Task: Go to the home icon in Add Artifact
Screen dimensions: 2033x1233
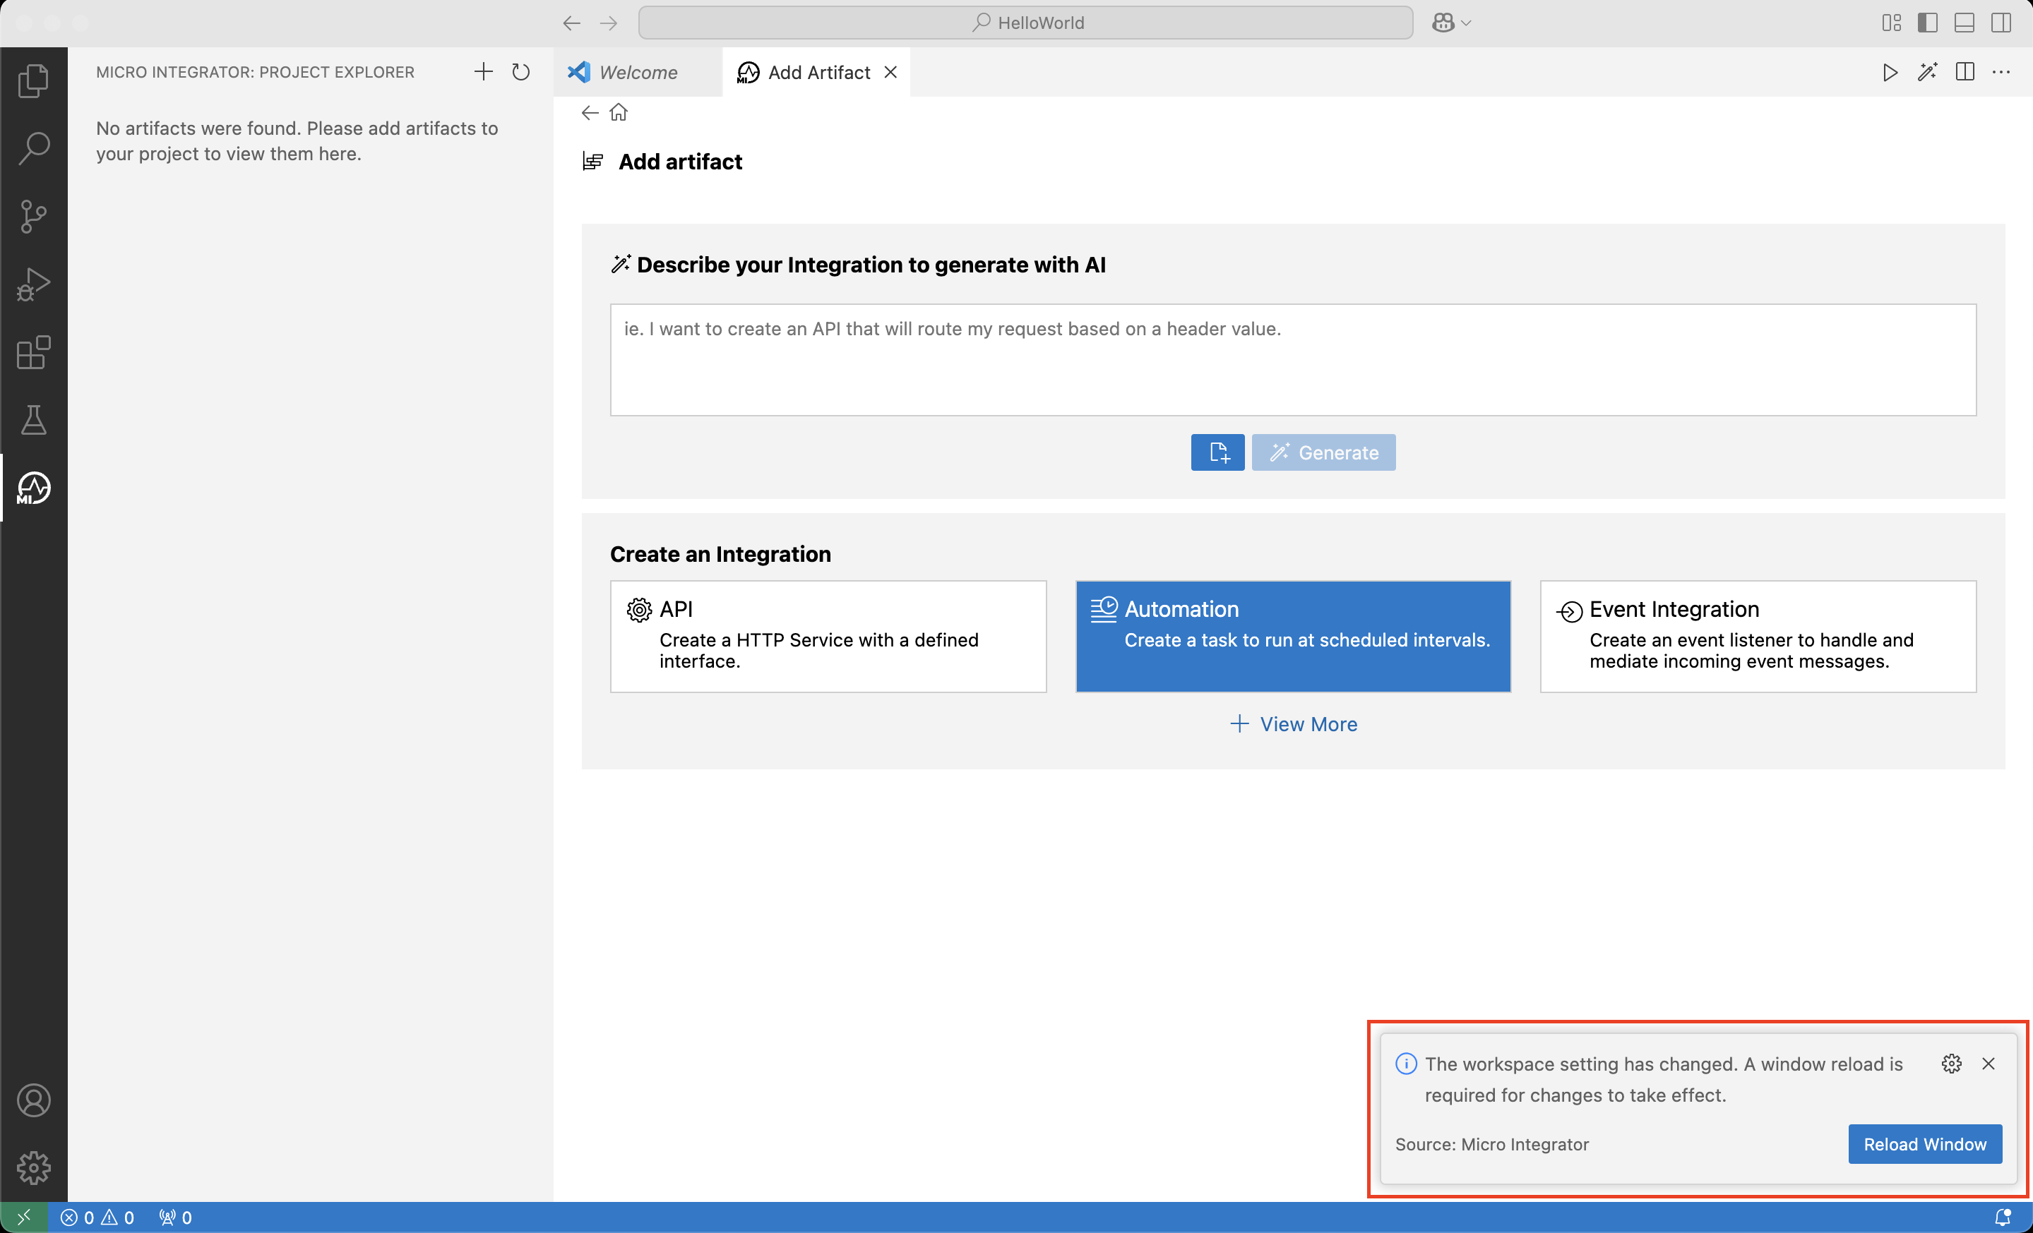Action: 619,112
